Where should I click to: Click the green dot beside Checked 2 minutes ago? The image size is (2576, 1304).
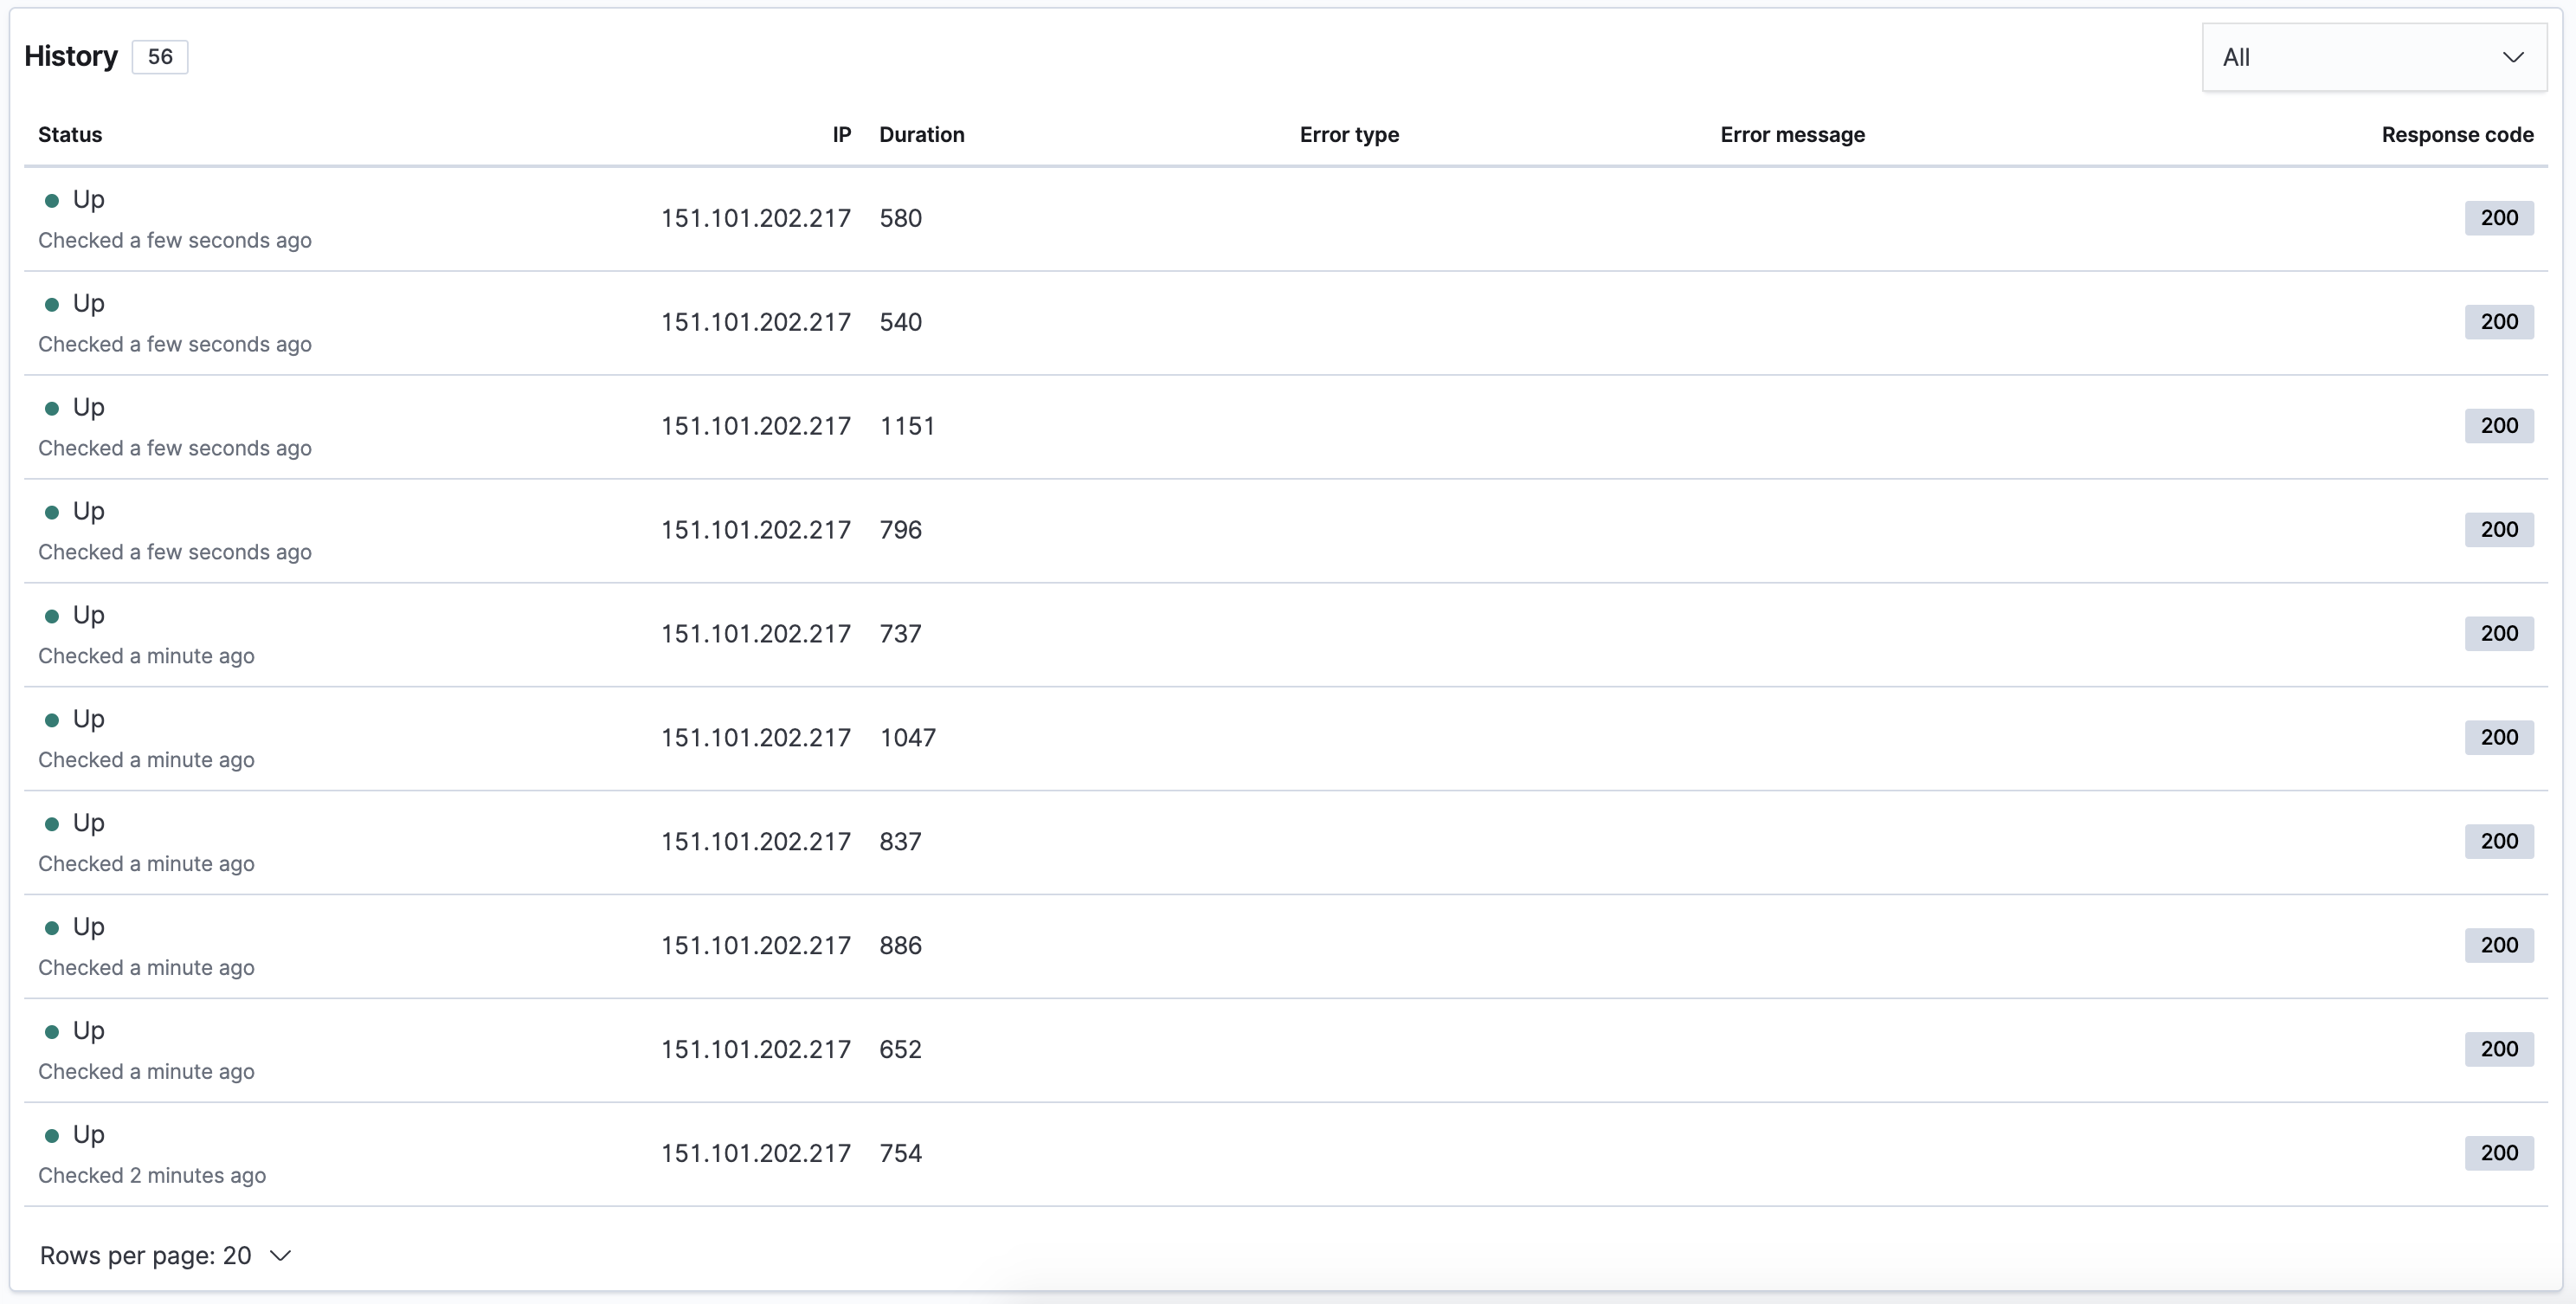point(53,1135)
